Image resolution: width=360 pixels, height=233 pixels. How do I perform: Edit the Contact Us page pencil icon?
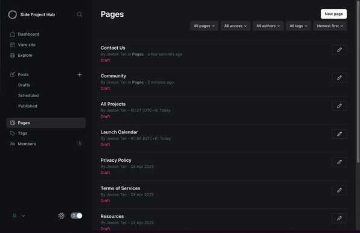click(339, 49)
